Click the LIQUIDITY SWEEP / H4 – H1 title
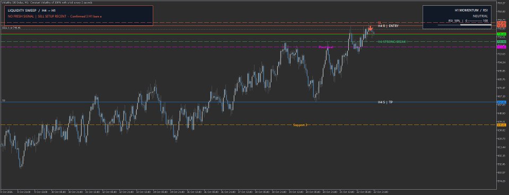The image size is (509, 195). click(x=32, y=11)
